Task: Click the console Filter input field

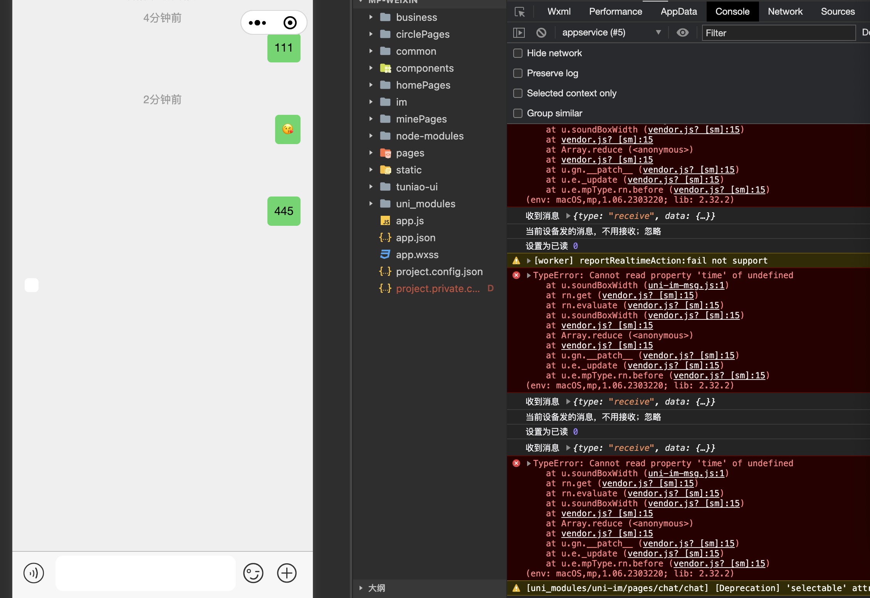Action: [778, 33]
